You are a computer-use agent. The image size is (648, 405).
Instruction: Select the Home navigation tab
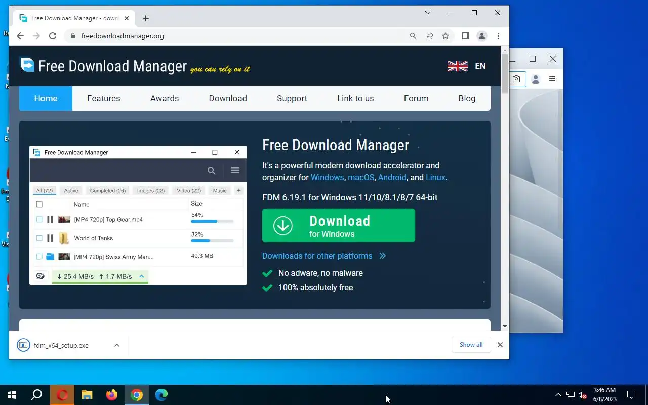(x=46, y=98)
